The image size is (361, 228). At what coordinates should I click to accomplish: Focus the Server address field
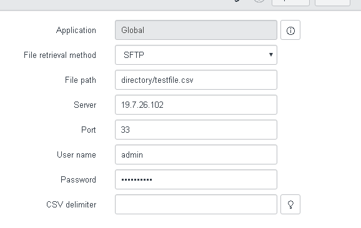click(x=196, y=105)
